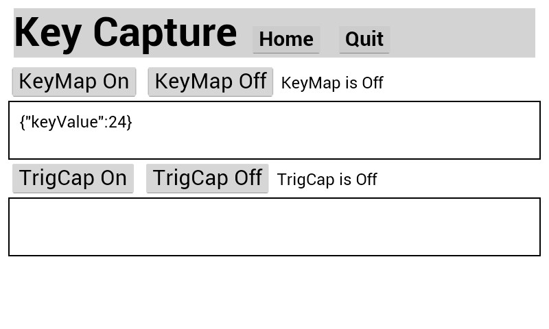
Task: Click the empty header area right of Quit
Action: click(x=463, y=33)
